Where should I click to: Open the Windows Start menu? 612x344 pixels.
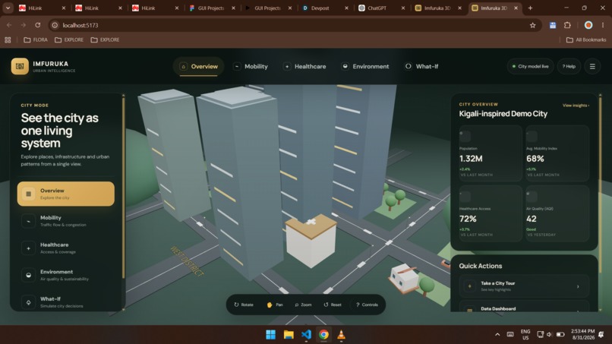point(270,335)
